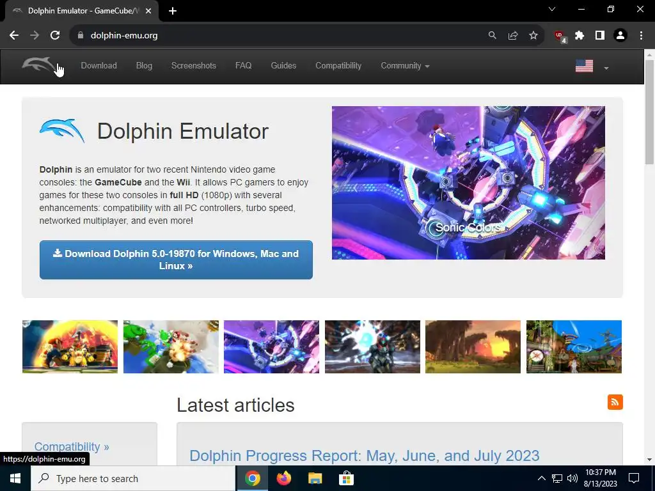The width and height of the screenshot is (655, 491).
Task: Open the FAQ nav item
Action: (243, 66)
